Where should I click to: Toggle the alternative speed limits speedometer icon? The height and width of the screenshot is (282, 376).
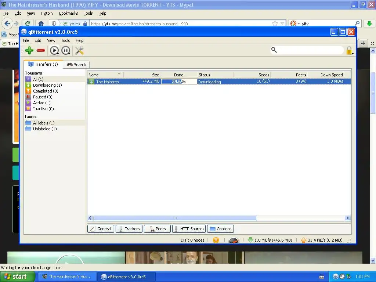[x=234, y=240]
